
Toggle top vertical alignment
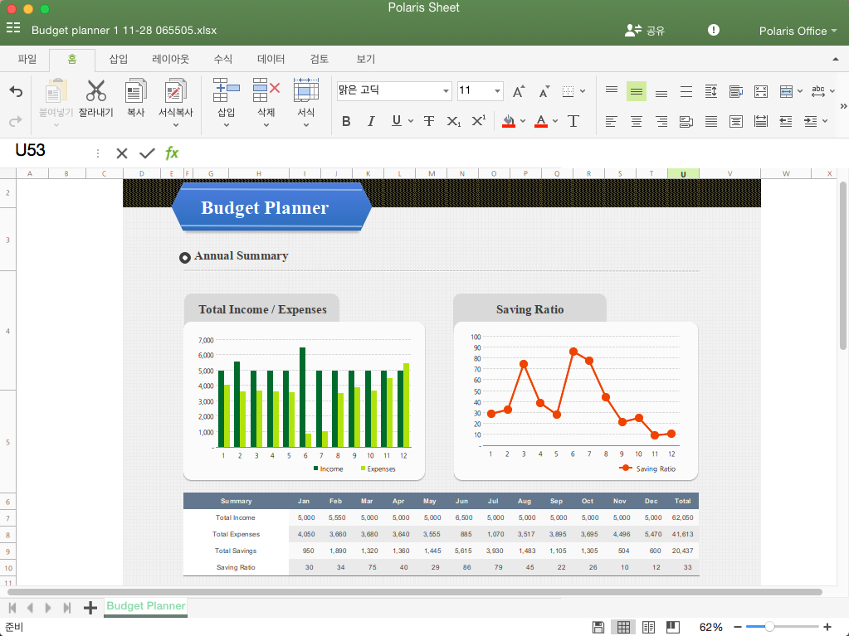[612, 90]
